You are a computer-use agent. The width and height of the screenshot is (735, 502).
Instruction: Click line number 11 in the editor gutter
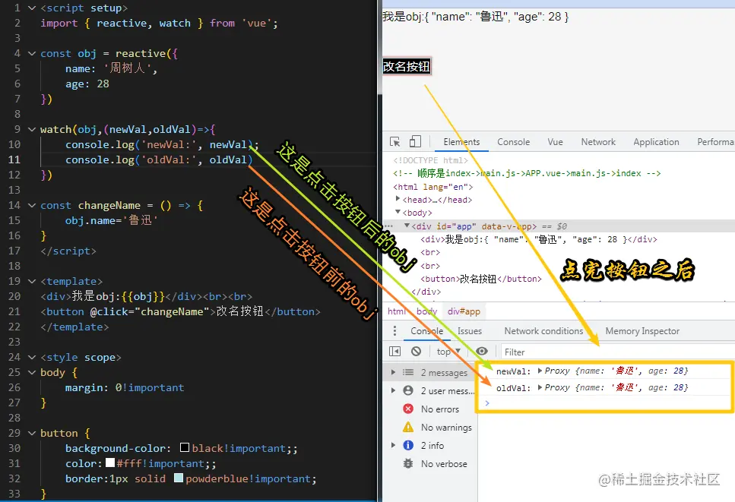14,159
